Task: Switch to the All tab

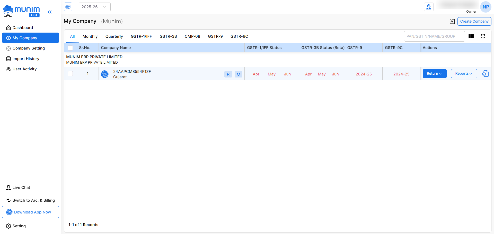Action: tap(73, 36)
